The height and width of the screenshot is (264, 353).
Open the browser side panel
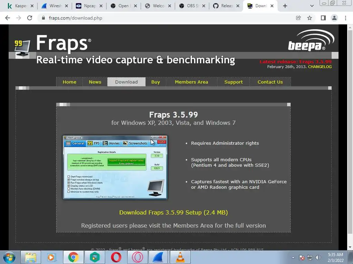tap(323, 18)
